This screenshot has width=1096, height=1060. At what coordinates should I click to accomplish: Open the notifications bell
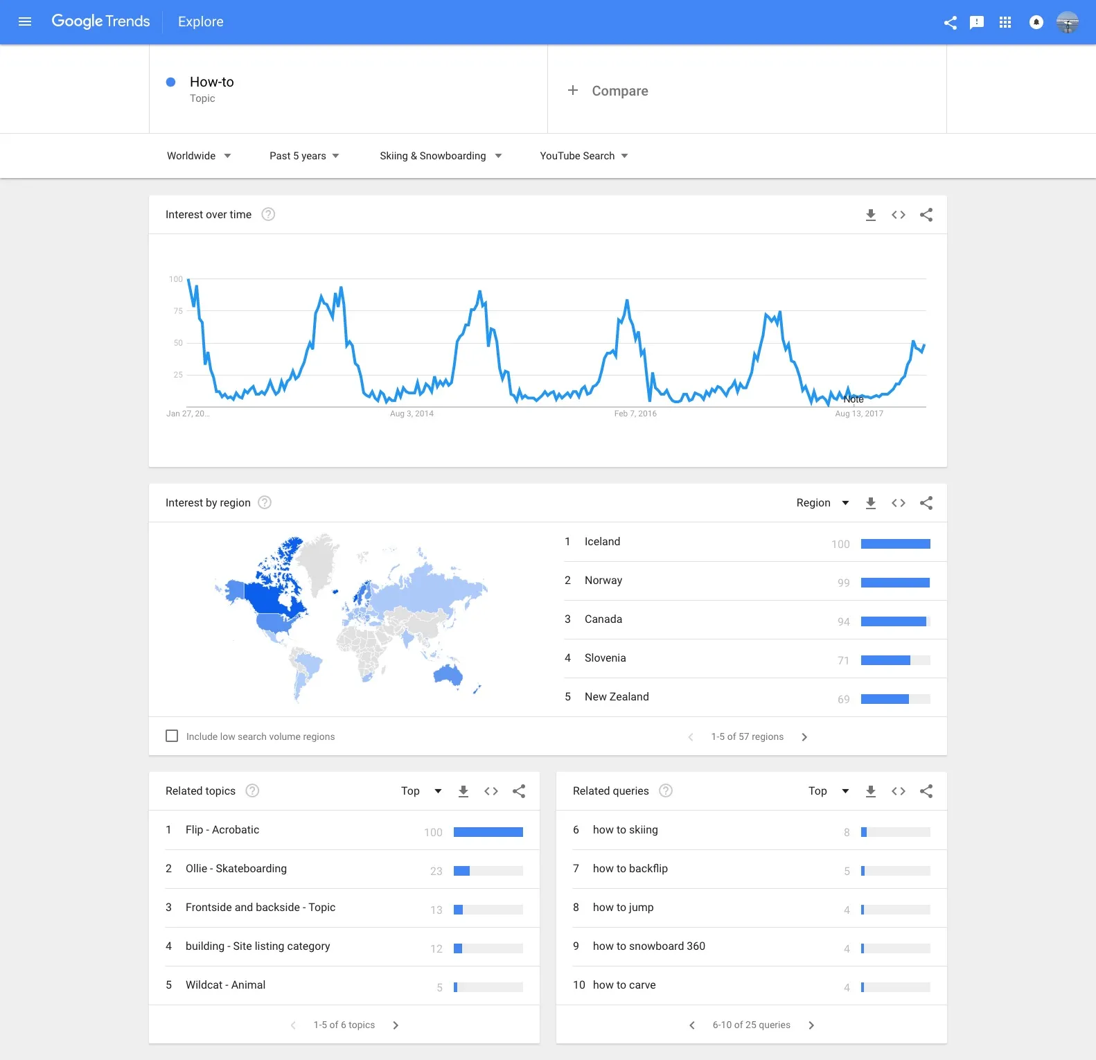coord(1036,22)
